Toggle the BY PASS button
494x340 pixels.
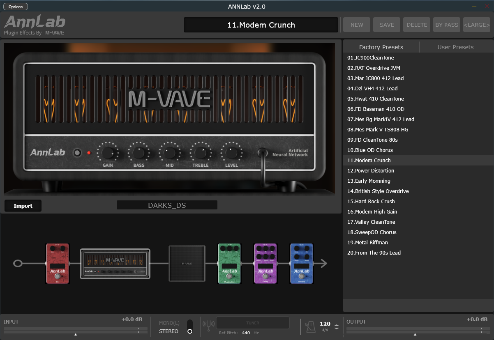pos(447,25)
